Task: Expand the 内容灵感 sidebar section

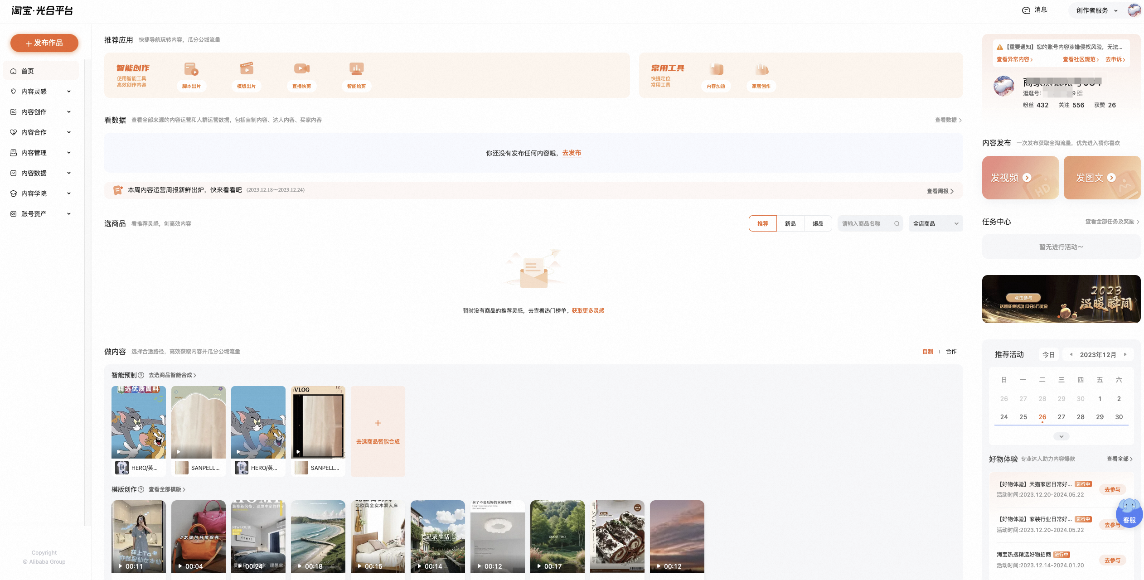Action: click(x=41, y=92)
